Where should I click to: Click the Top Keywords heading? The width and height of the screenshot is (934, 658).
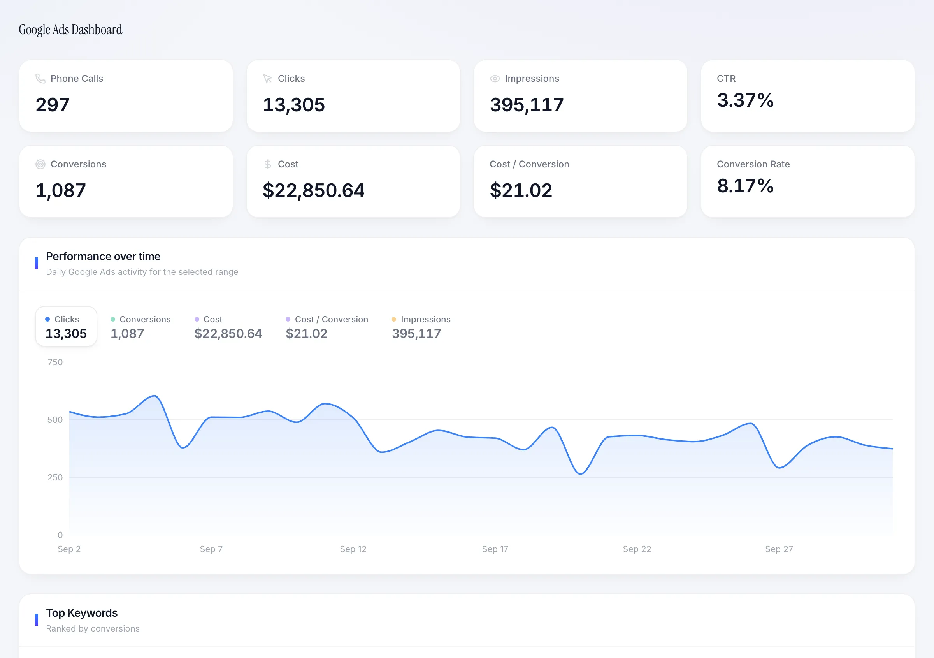click(82, 613)
